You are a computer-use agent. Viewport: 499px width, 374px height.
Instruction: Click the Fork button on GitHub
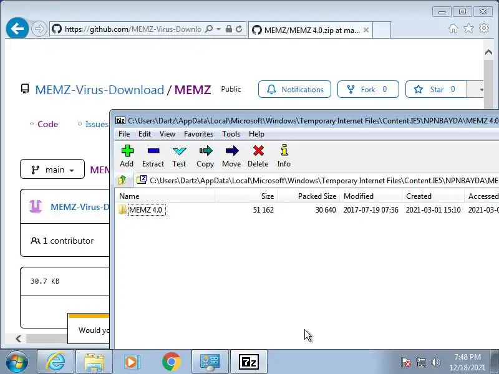[368, 89]
